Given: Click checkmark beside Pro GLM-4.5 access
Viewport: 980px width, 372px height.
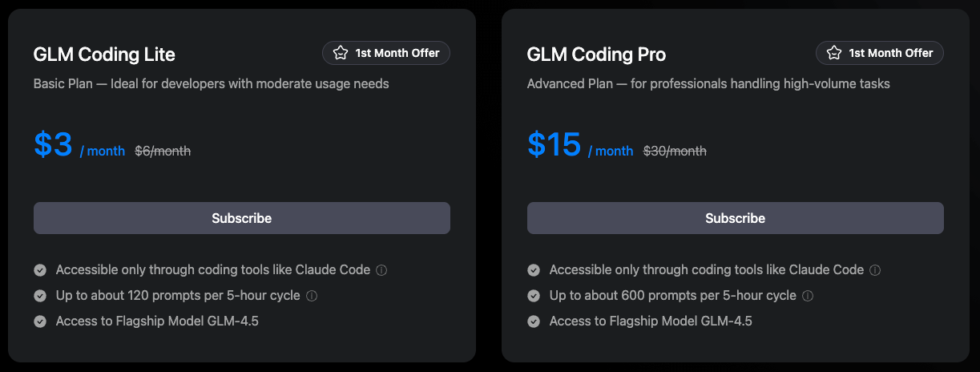Looking at the screenshot, I should (534, 321).
